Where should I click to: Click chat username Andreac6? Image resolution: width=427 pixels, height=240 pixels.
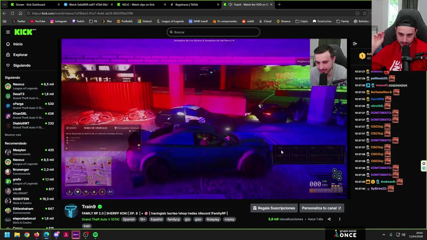click(388, 182)
